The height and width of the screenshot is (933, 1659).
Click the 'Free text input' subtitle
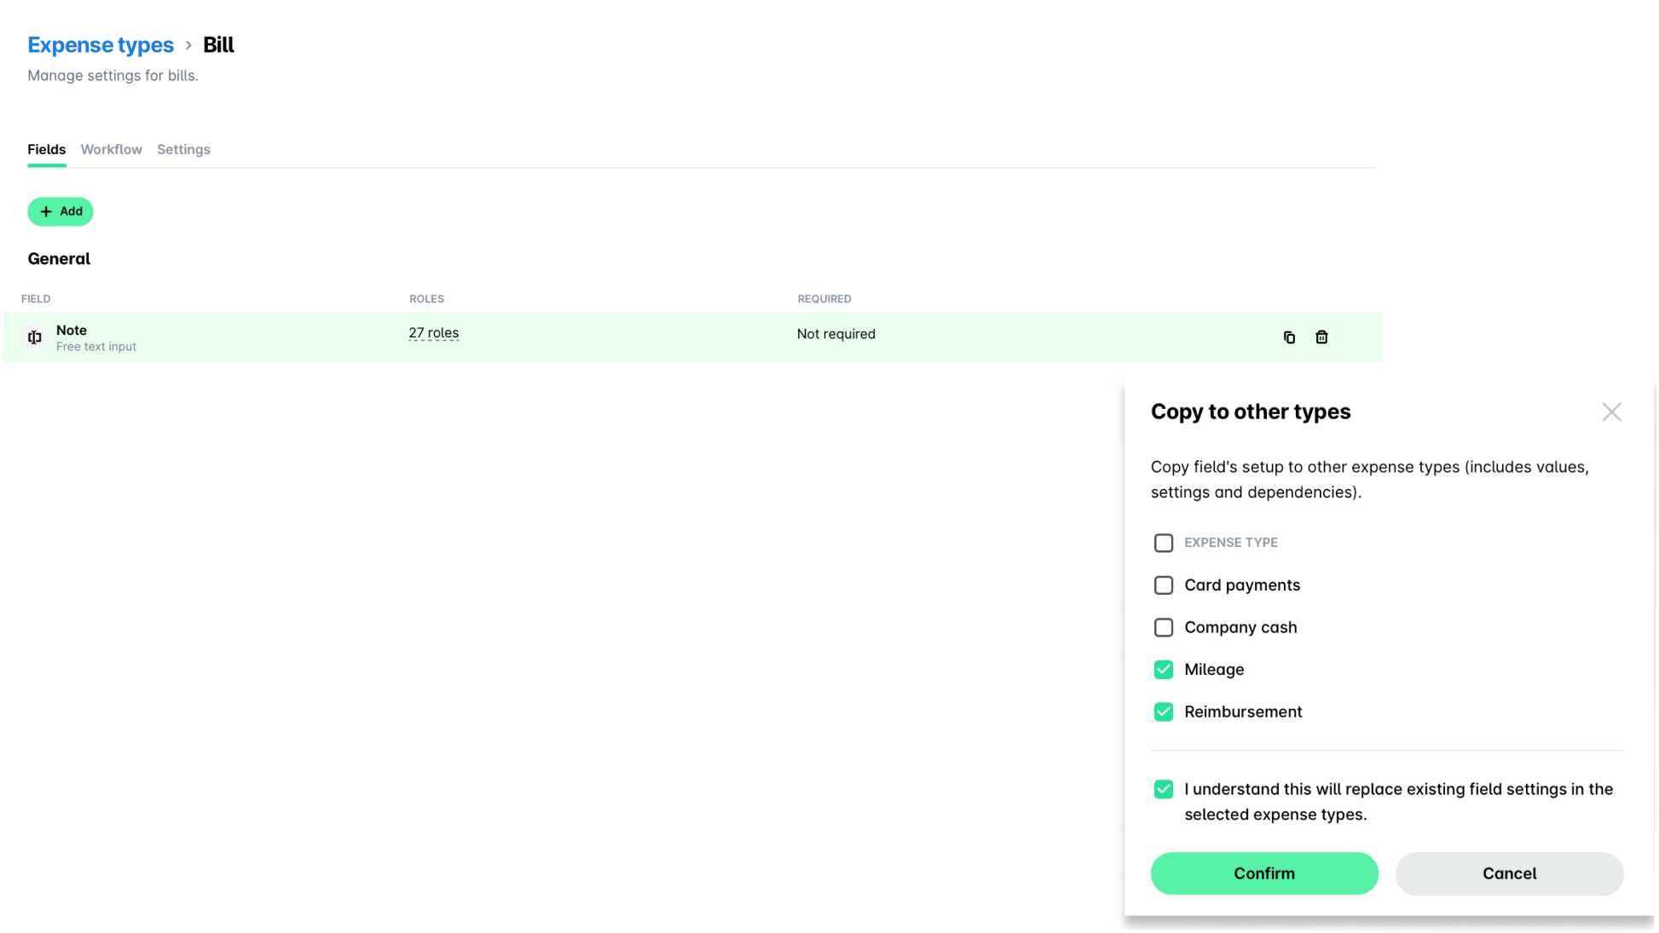(x=96, y=347)
